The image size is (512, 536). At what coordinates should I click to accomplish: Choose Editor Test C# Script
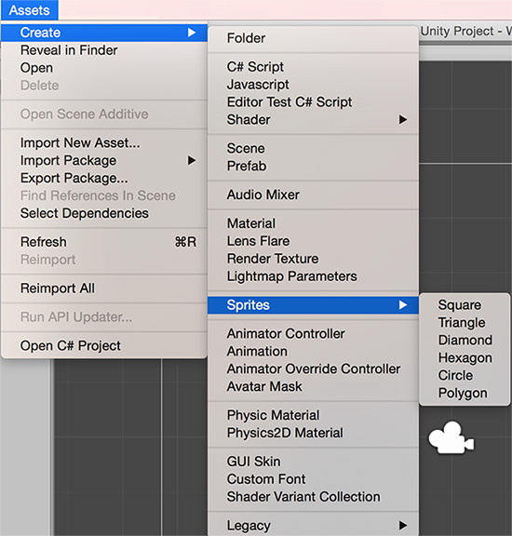tap(313, 101)
